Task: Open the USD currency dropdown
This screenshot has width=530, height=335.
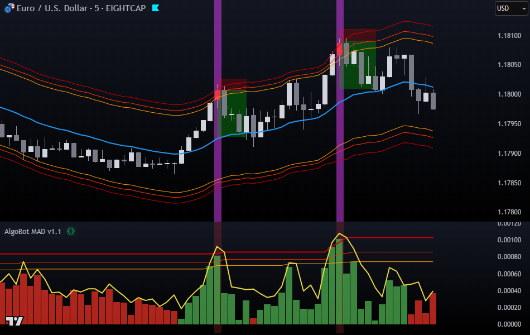Action: 511,8
